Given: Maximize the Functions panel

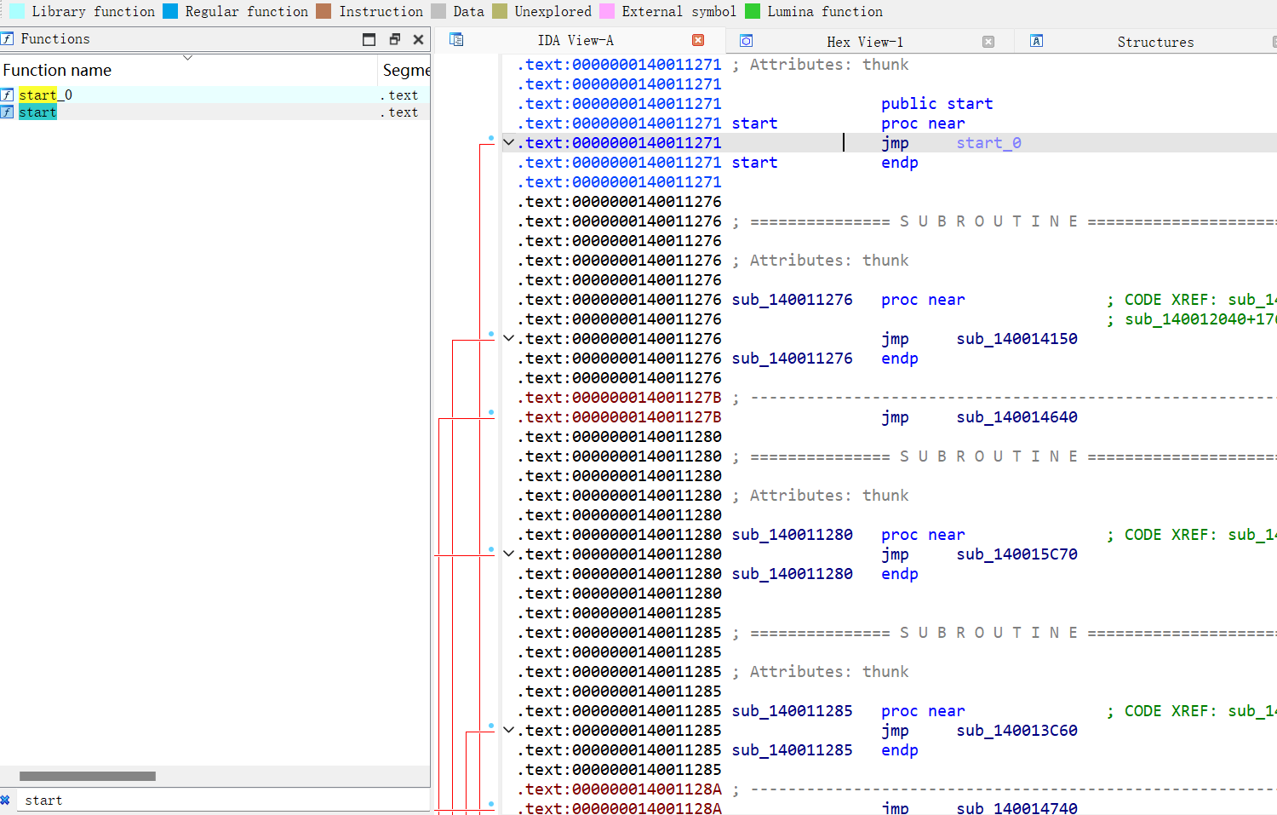Looking at the screenshot, I should click(369, 39).
